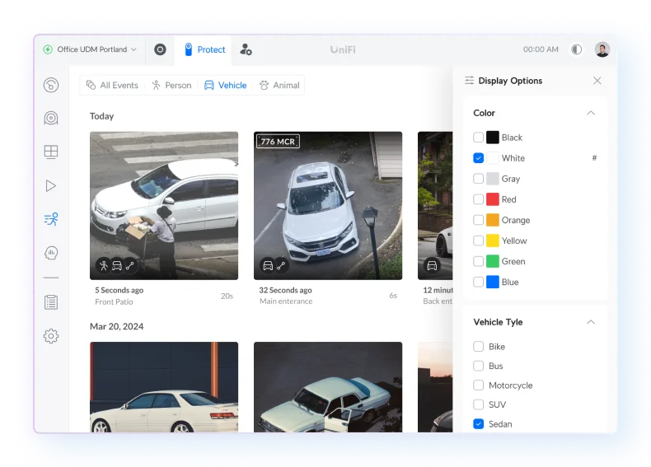Click the Display Options sliders icon

(x=469, y=81)
